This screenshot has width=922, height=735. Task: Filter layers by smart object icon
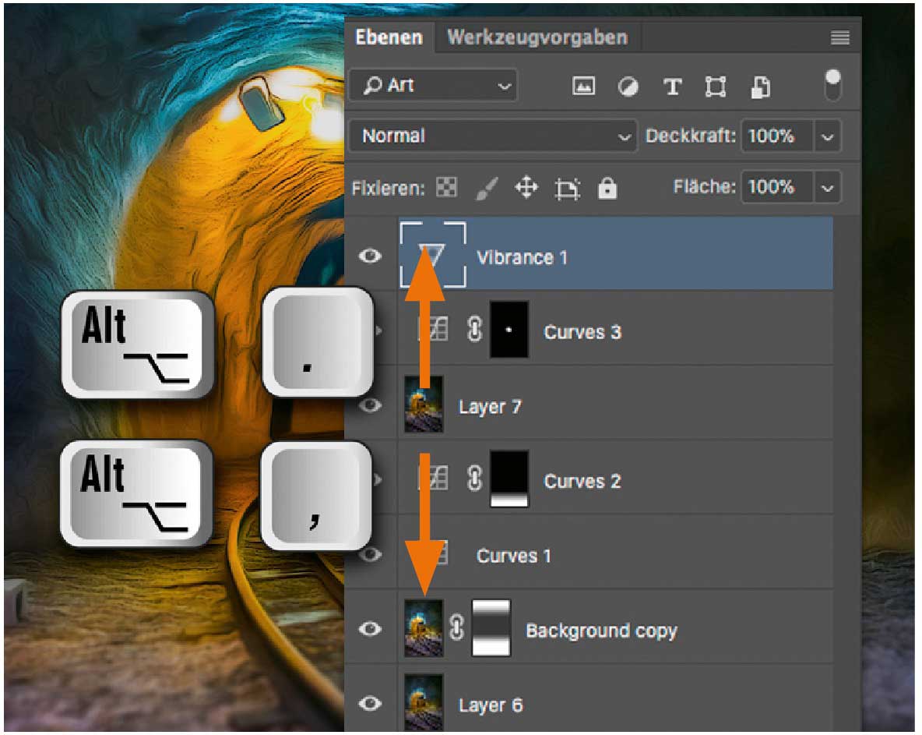pyautogui.click(x=761, y=87)
